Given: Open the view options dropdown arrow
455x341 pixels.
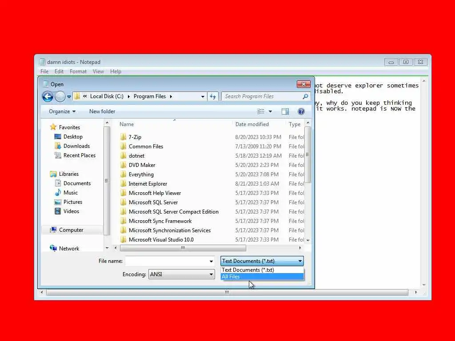Looking at the screenshot, I should [x=270, y=111].
